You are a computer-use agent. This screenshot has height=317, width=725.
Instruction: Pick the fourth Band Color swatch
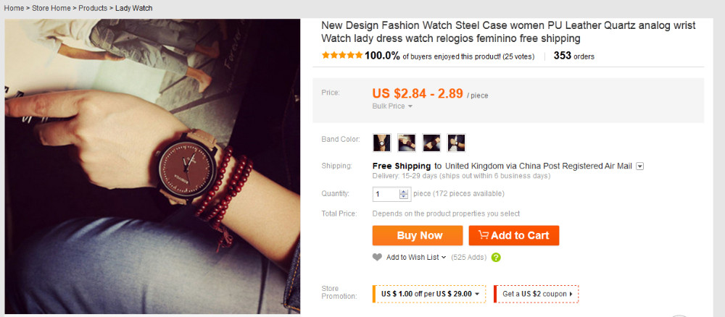click(456, 143)
